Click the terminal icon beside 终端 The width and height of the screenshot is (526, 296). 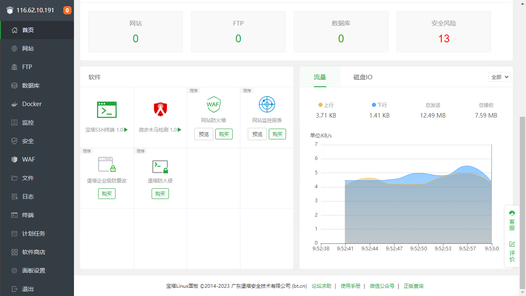[14, 215]
